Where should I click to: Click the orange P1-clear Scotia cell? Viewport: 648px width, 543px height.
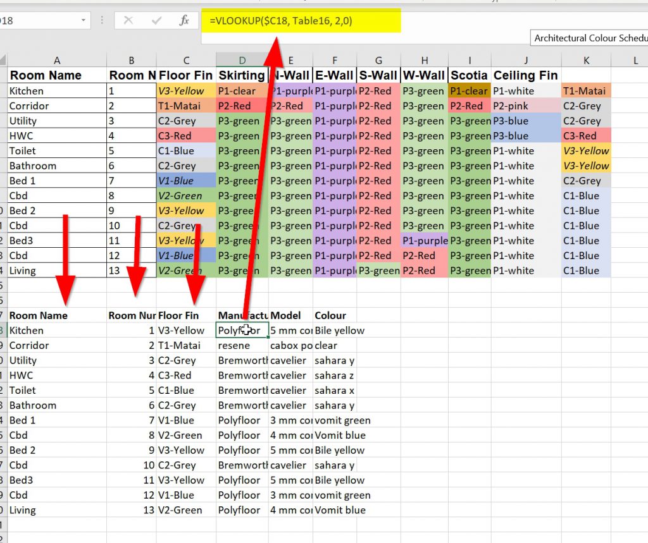(470, 91)
